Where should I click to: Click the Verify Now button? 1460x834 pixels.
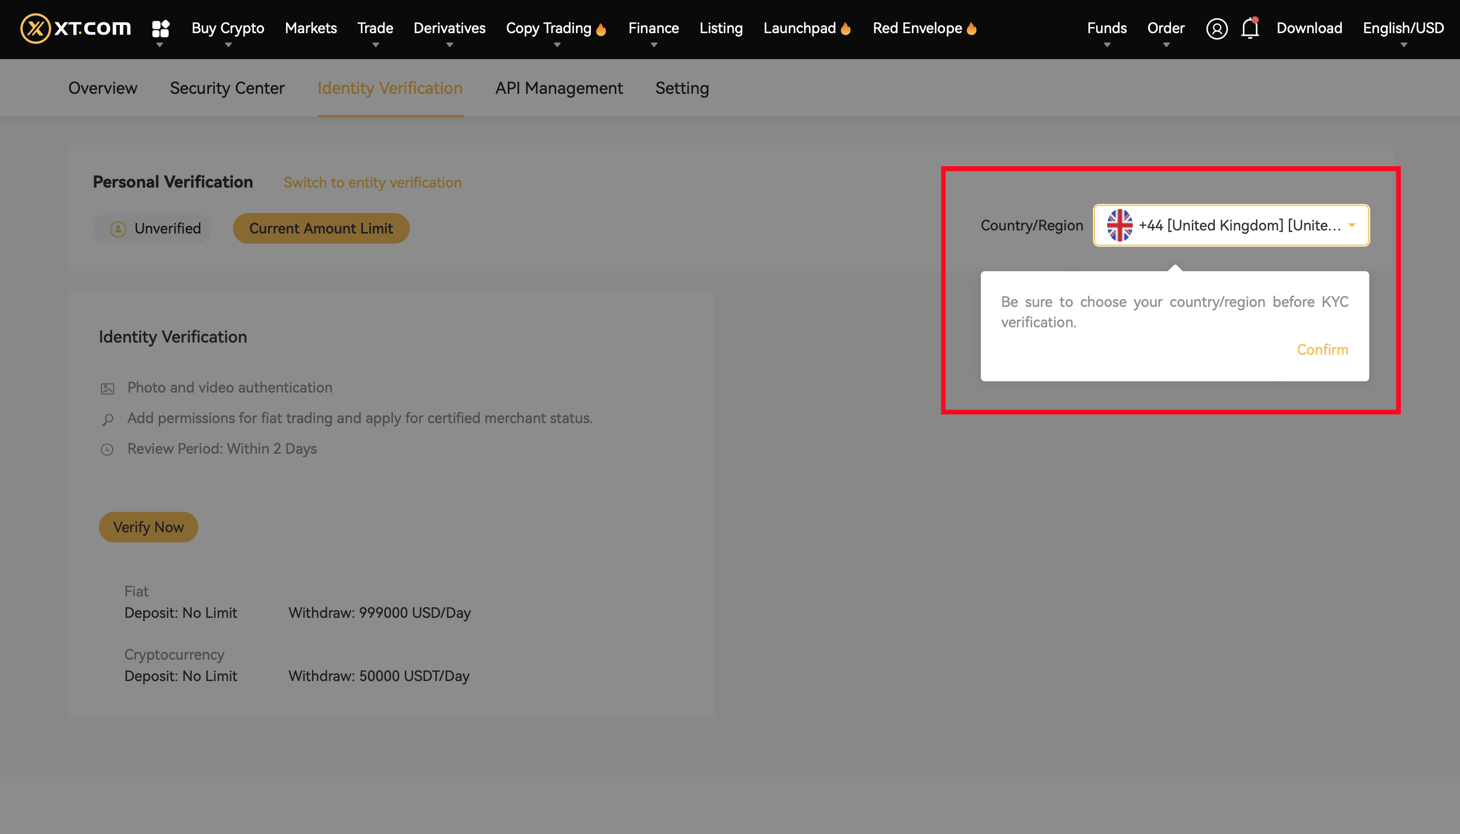[x=148, y=527]
